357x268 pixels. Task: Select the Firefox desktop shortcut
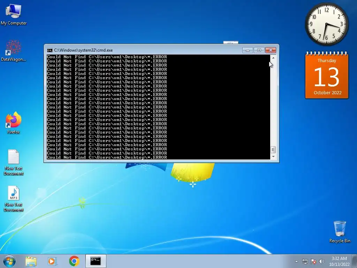[x=14, y=122]
